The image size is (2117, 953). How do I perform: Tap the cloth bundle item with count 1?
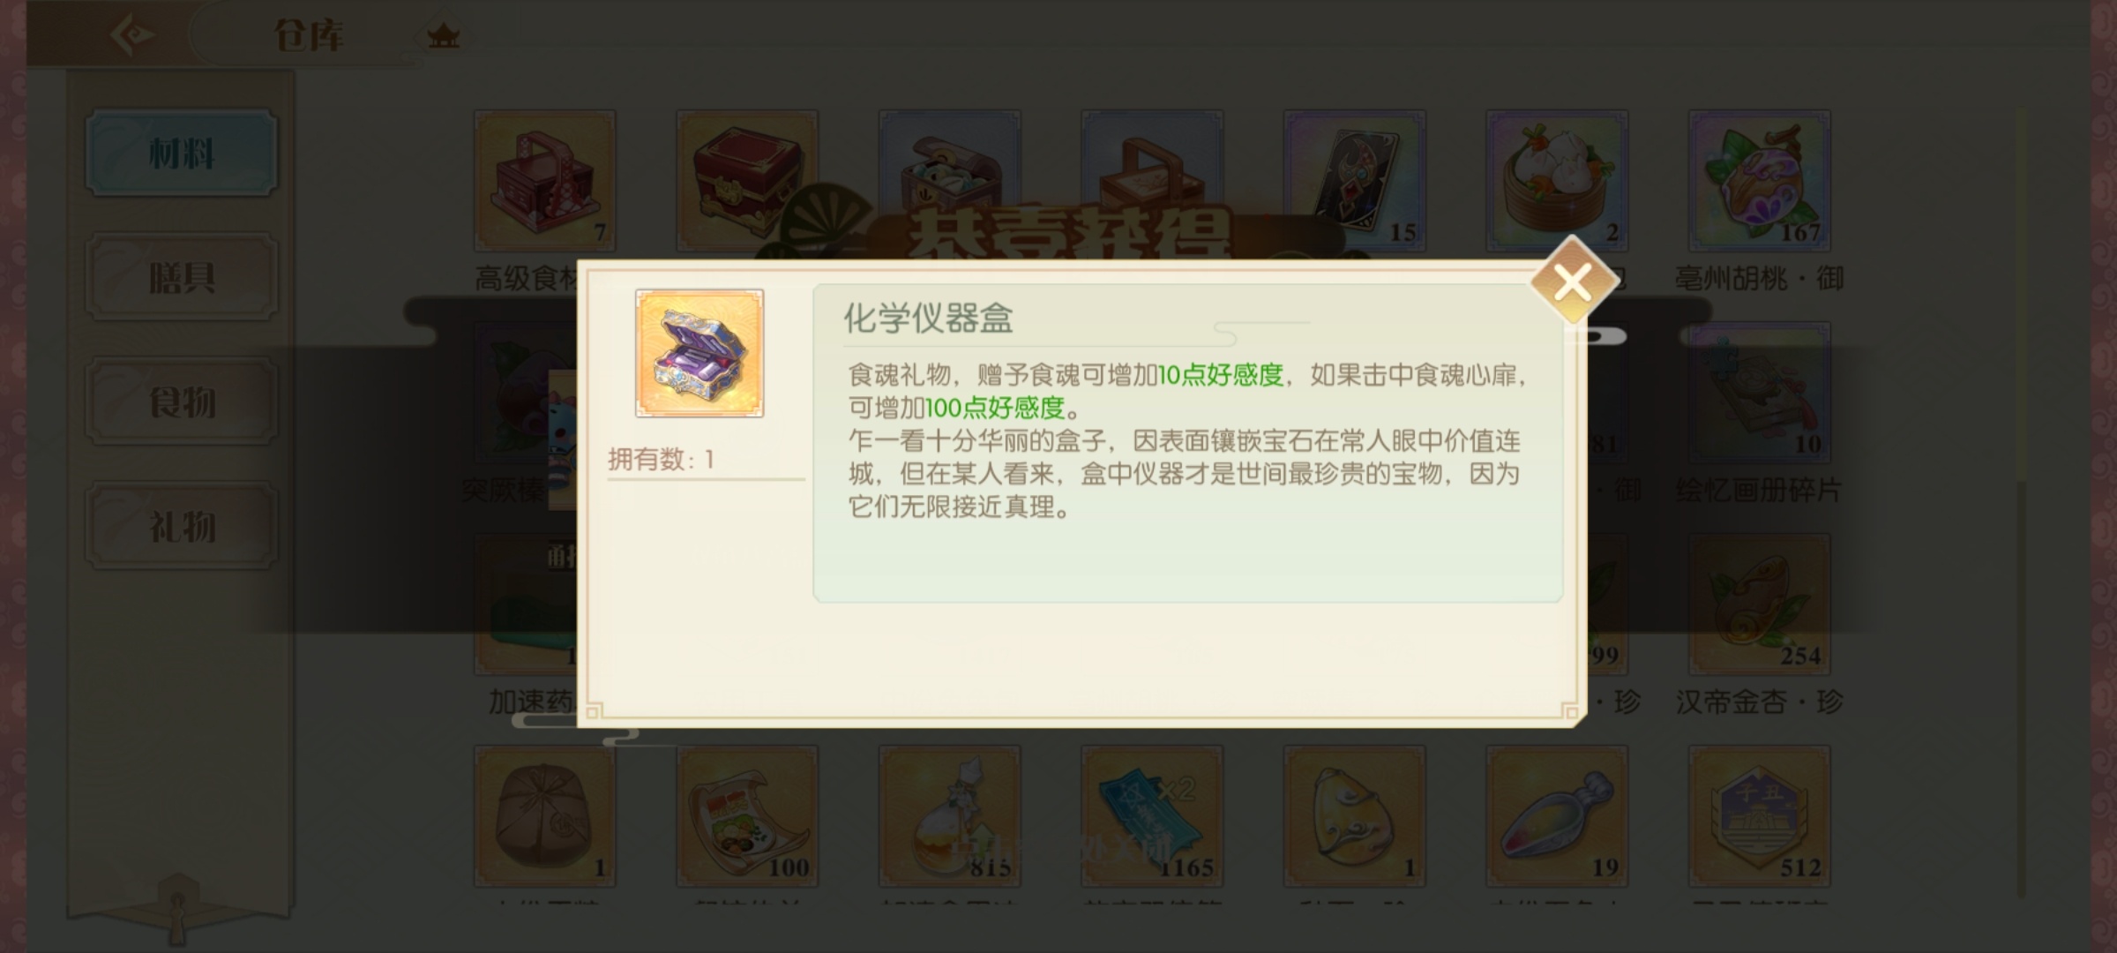tap(545, 816)
